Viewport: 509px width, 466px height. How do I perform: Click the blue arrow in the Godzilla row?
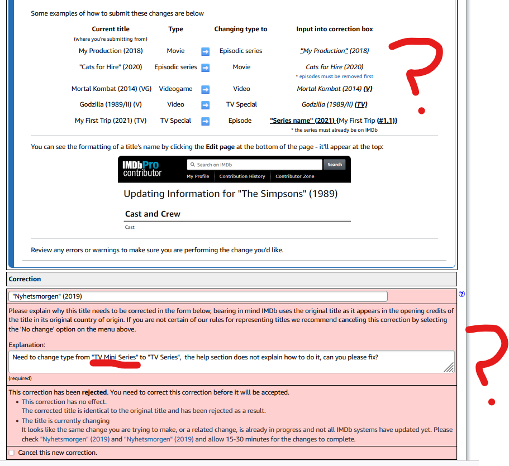[206, 105]
